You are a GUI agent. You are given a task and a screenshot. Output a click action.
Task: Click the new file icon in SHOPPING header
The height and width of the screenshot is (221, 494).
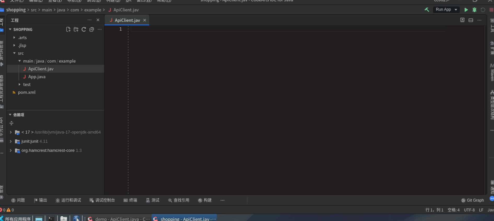pos(68,29)
